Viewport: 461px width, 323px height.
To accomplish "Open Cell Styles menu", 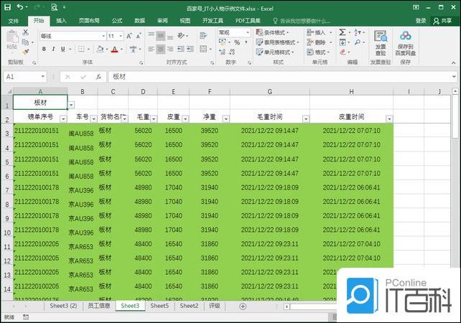I will (x=275, y=52).
